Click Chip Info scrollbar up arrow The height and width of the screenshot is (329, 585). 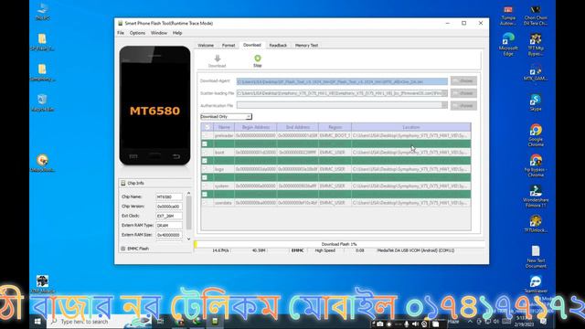tap(189, 193)
